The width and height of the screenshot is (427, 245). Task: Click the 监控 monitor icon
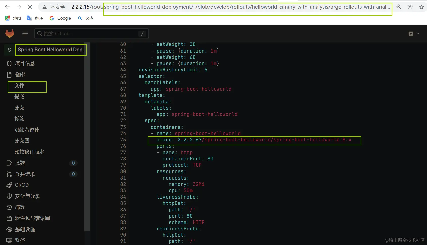[x=9, y=240]
